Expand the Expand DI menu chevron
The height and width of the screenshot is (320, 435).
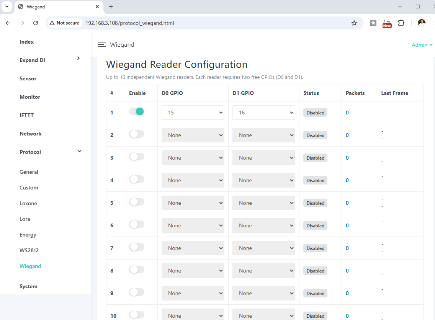pyautogui.click(x=78, y=58)
